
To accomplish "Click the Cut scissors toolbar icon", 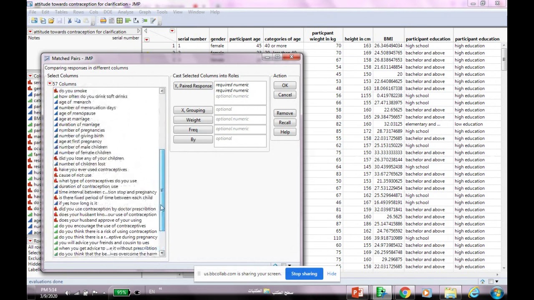I will (x=69, y=20).
